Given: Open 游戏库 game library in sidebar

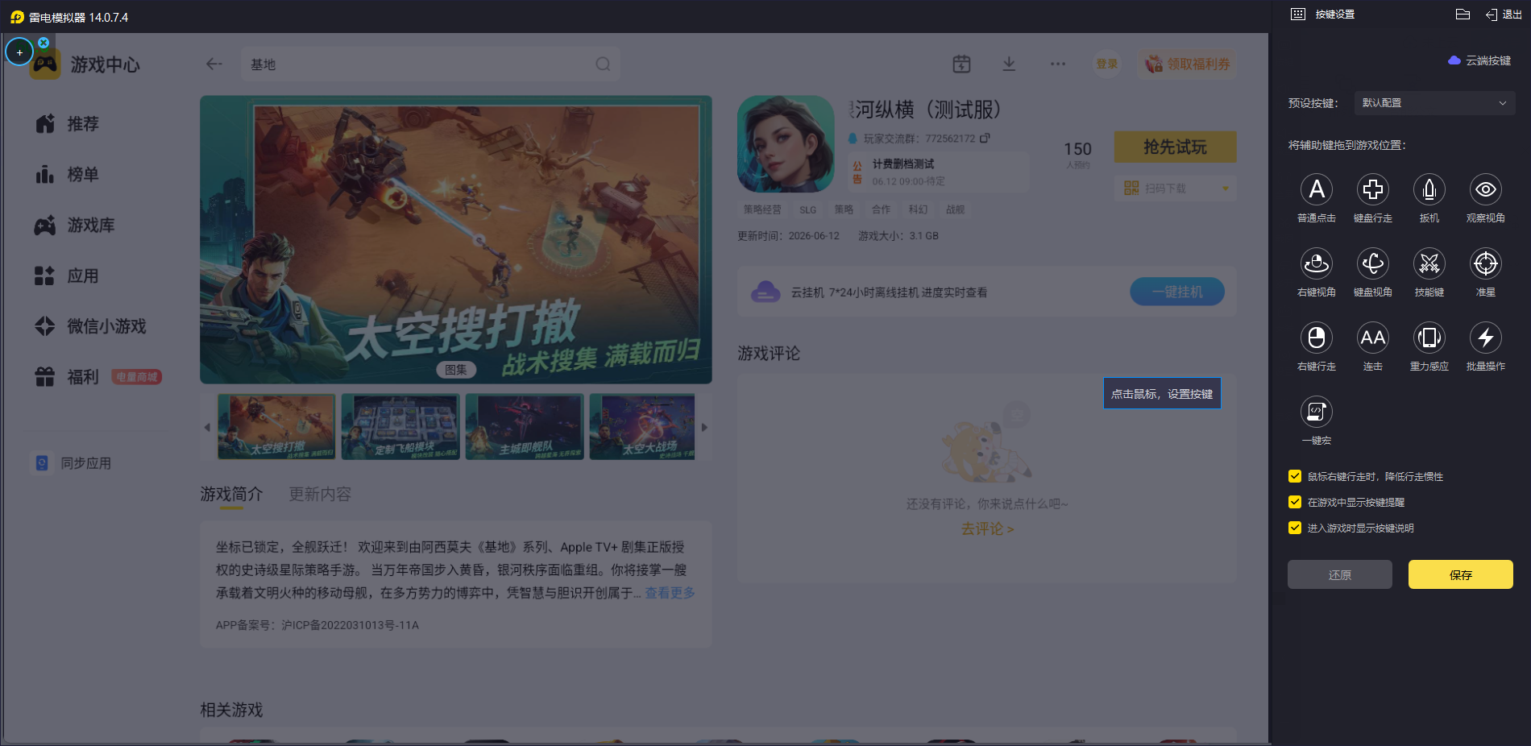Looking at the screenshot, I should click(x=75, y=226).
